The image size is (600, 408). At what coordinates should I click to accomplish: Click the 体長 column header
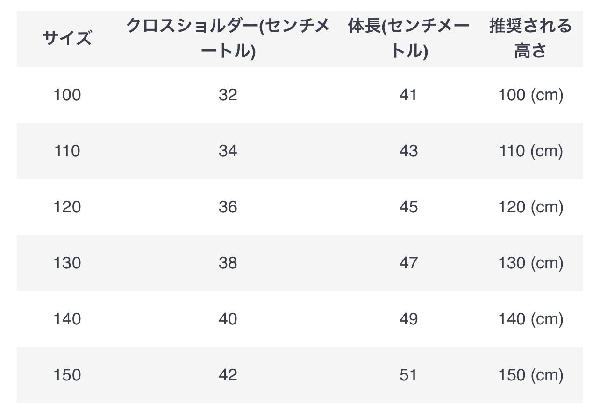408,38
